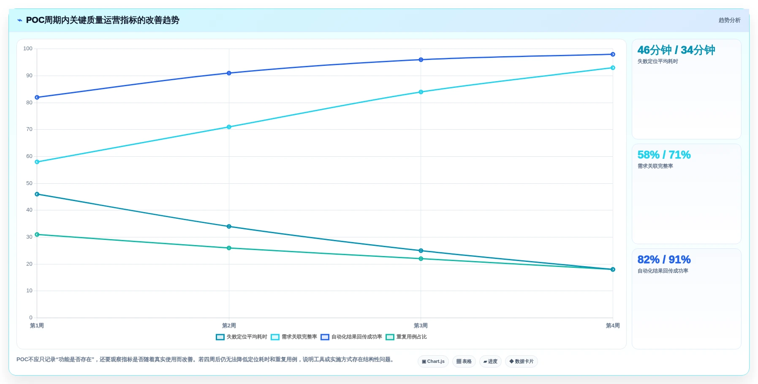Click the 趋势分析 label in header

(x=729, y=20)
